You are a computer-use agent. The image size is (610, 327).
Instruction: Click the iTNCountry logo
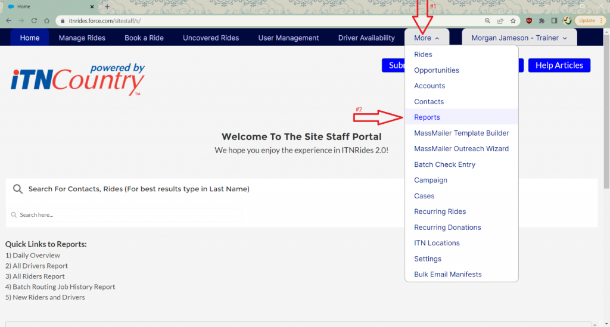(77, 80)
